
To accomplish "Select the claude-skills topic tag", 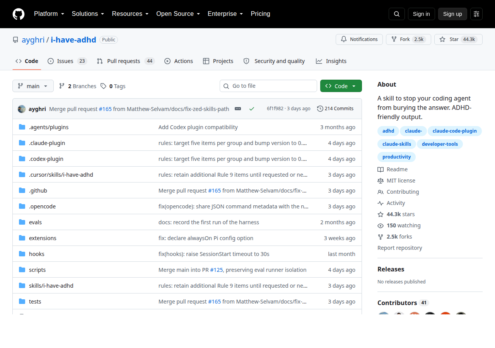I will [397, 144].
